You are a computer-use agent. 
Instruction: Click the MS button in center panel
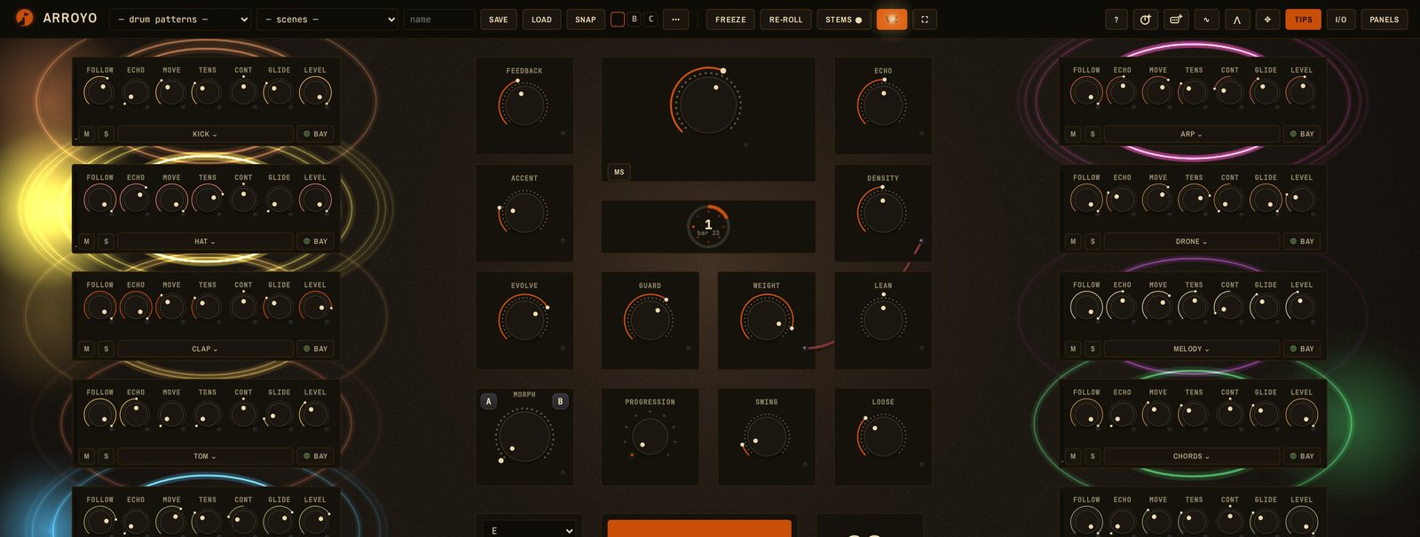click(619, 172)
